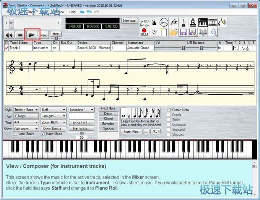Click the step button

click(56, 34)
